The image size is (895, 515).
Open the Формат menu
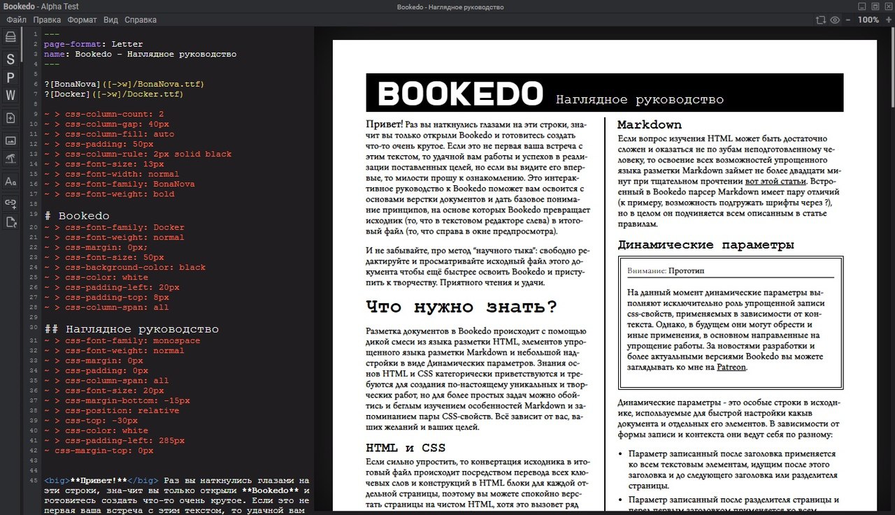click(82, 20)
